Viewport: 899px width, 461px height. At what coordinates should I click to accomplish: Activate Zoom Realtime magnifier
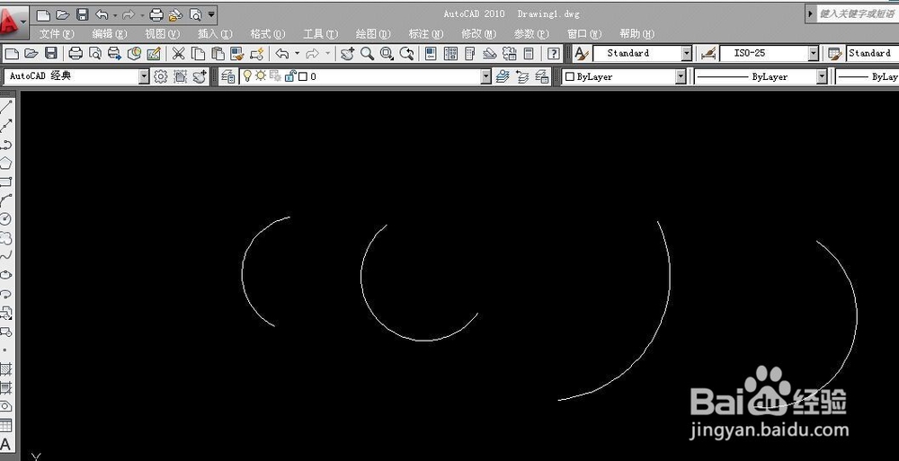pos(368,54)
